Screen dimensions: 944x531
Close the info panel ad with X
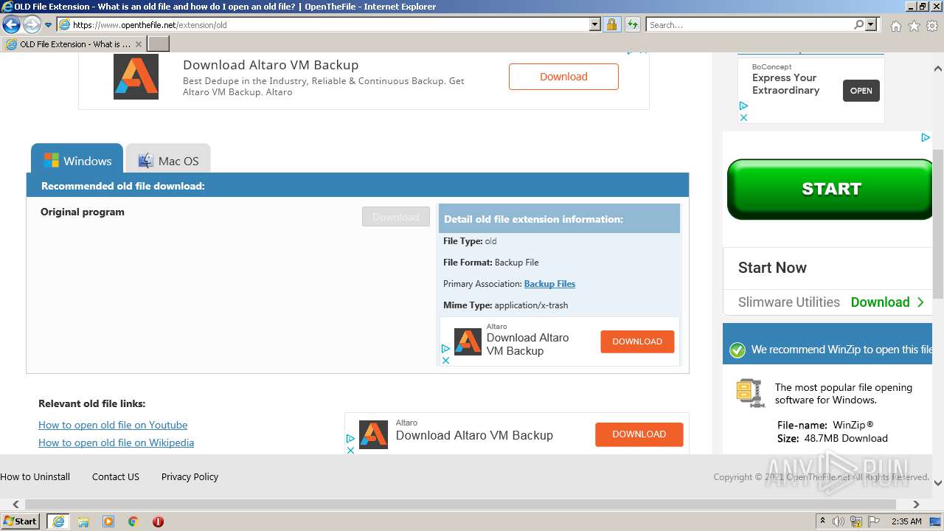pos(445,361)
